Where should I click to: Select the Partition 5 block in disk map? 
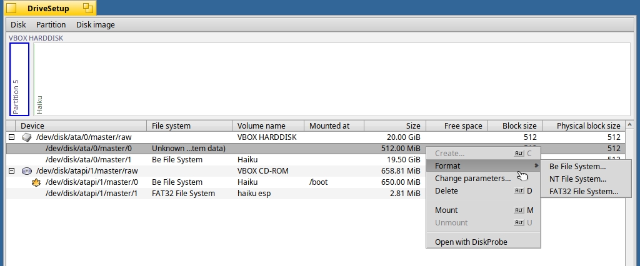pyautogui.click(x=19, y=79)
